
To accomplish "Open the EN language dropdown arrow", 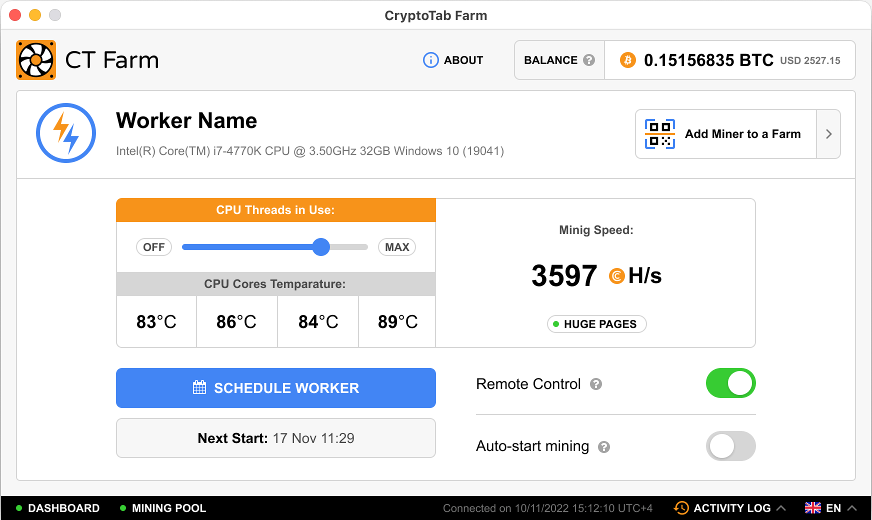I will 852,508.
